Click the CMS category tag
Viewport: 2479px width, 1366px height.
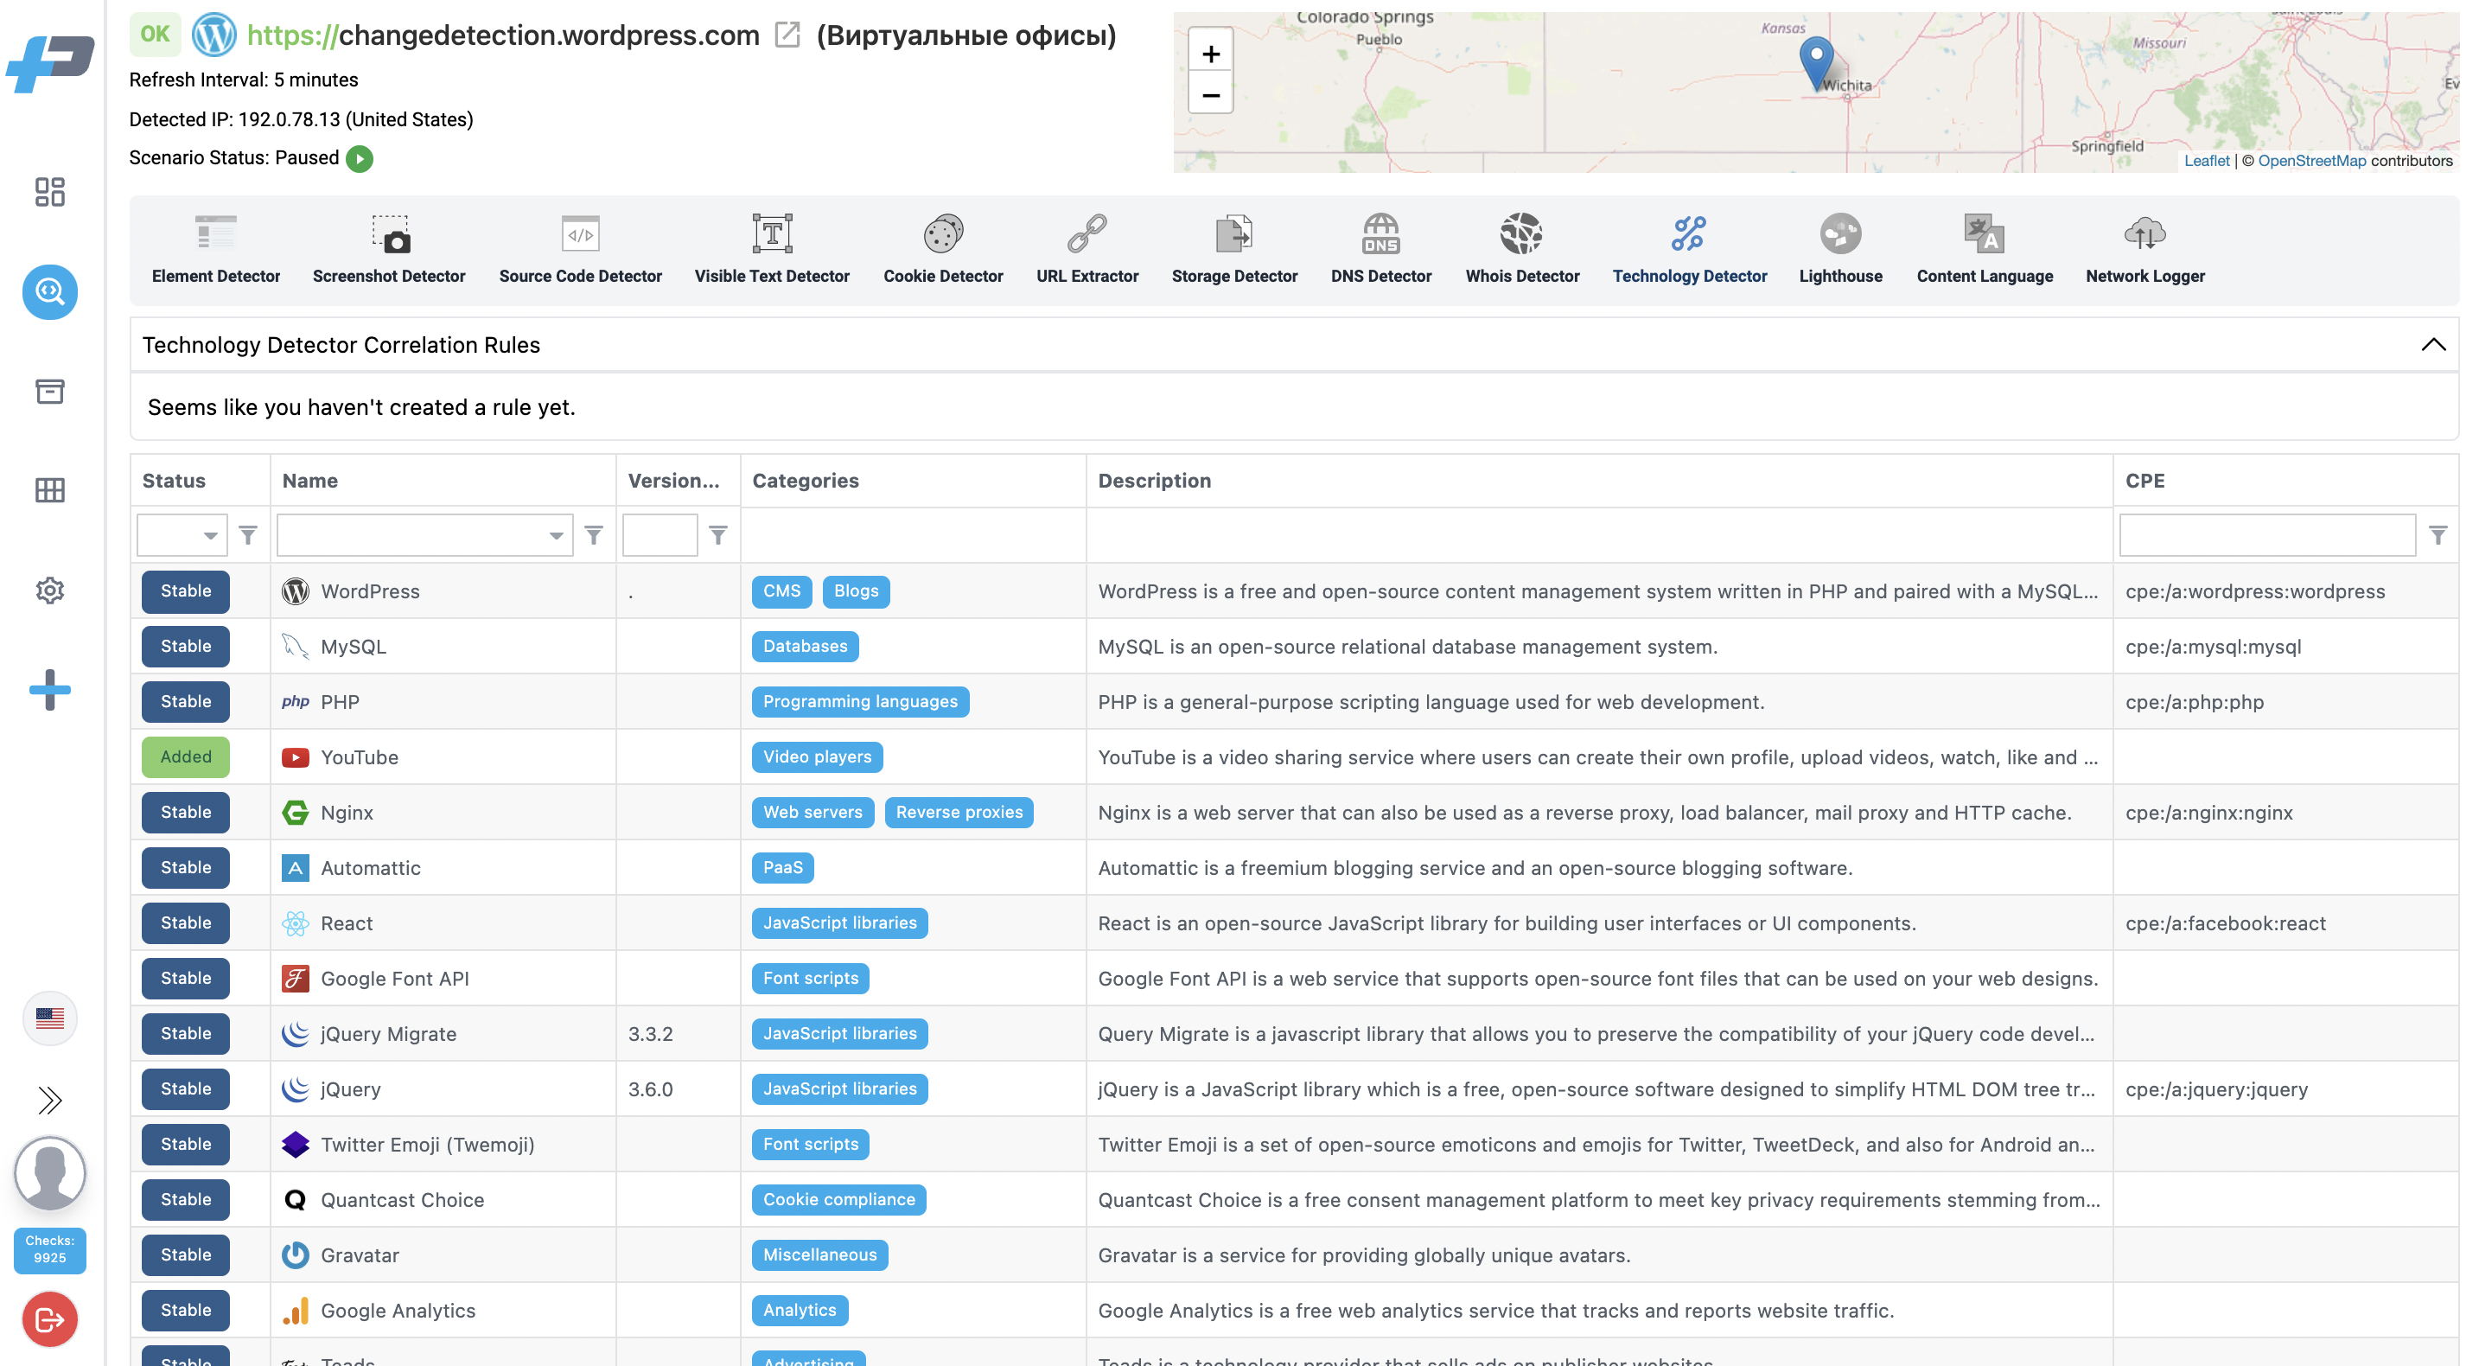781,591
